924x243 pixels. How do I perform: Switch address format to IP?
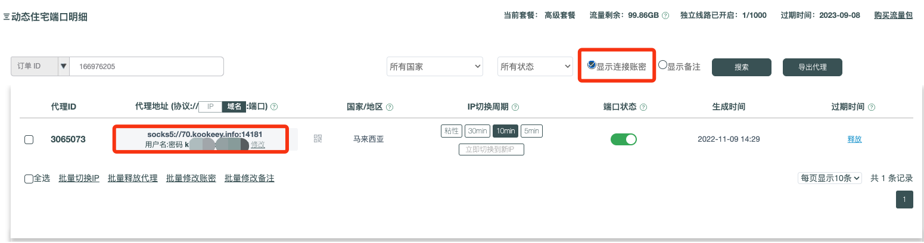pyautogui.click(x=210, y=107)
